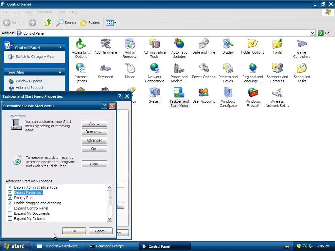Open the Favorites menu
The width and height of the screenshot is (335, 251).
[44, 12]
